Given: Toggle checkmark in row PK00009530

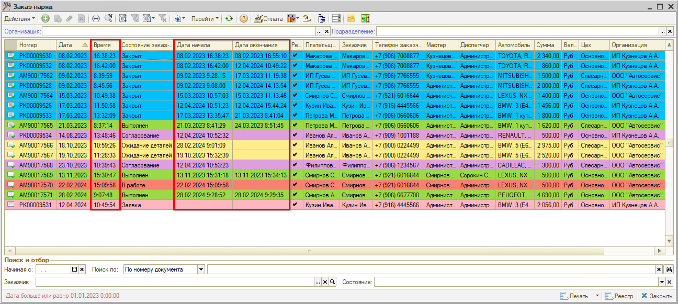Looking at the screenshot, I should 295,55.
